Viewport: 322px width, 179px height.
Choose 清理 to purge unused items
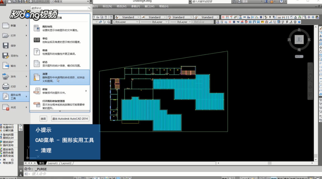pos(60,77)
